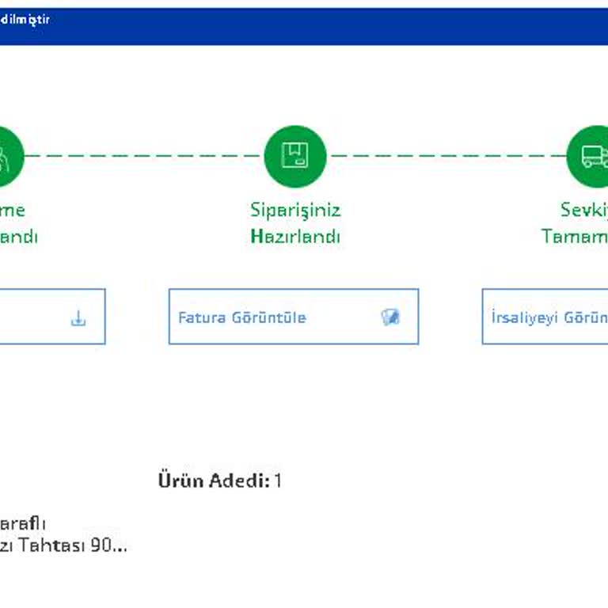Open the İrsaliyeyi Görüntüle button
Viewport: 608px width, 608px height.
coord(545,317)
